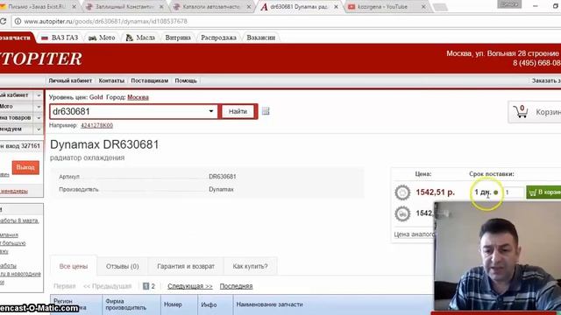Click the site info icon in the address bar
This screenshot has height=315, width=561.
18,21
